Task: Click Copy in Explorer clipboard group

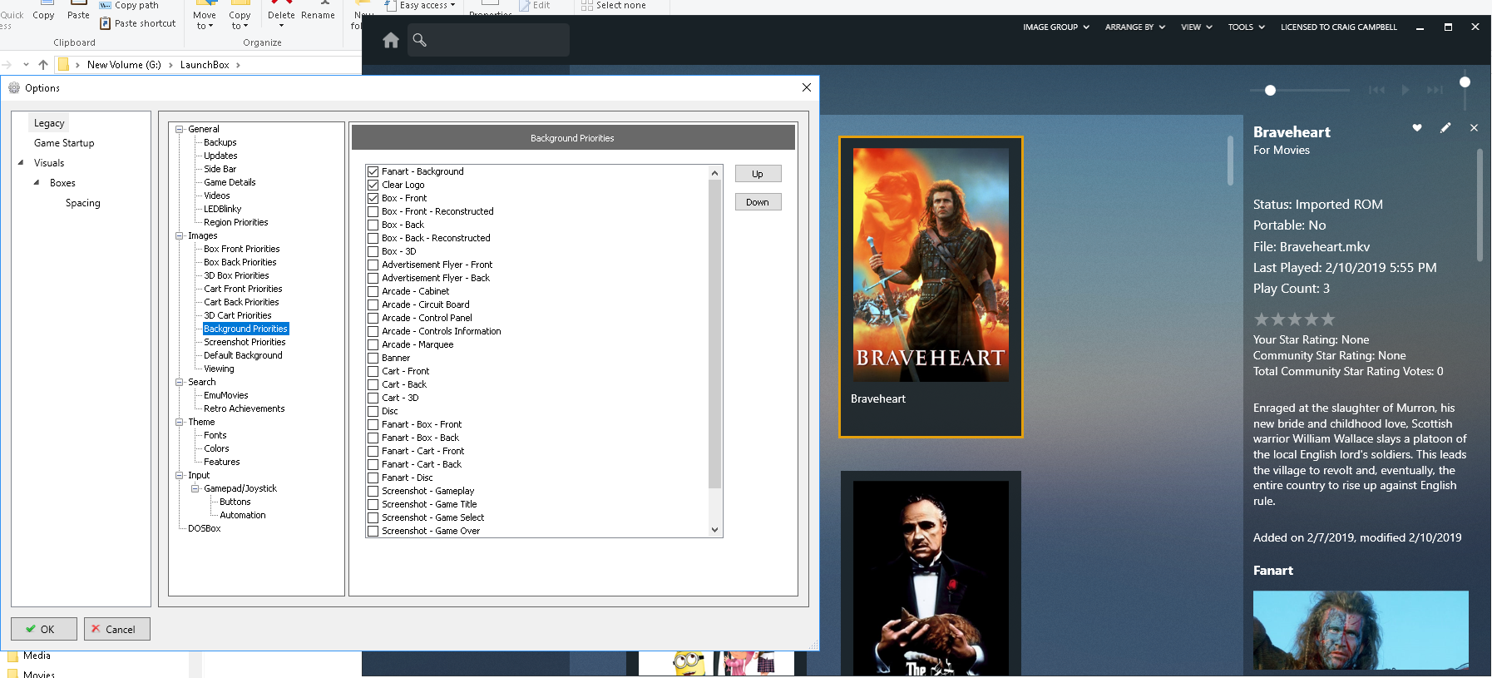Action: (x=43, y=11)
